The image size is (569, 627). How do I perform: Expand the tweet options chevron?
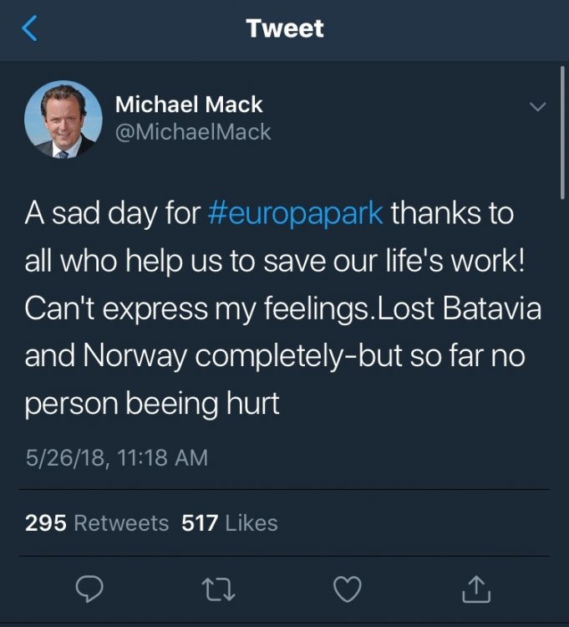point(537,107)
